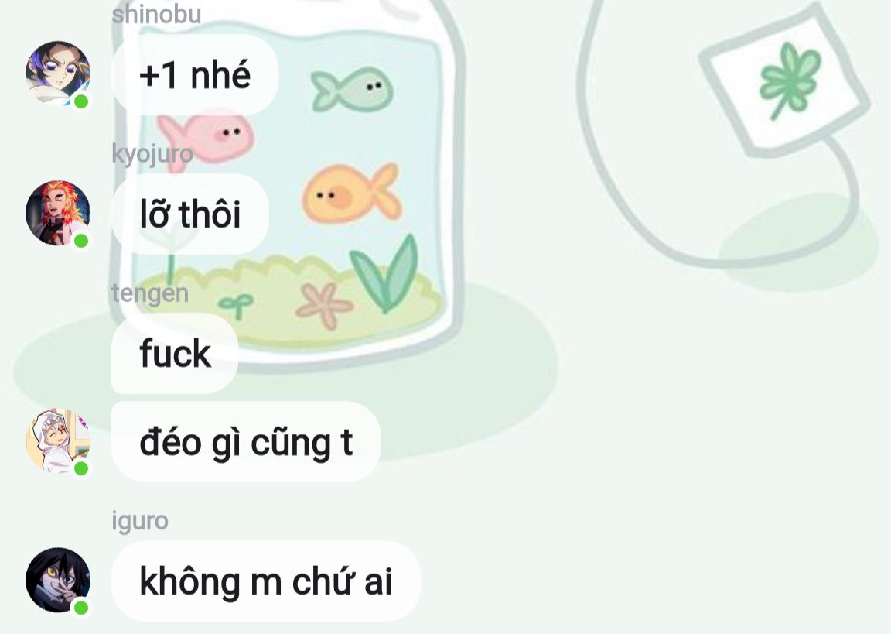
Task: Click green online dot on kyojuro's avatar
Action: point(81,241)
